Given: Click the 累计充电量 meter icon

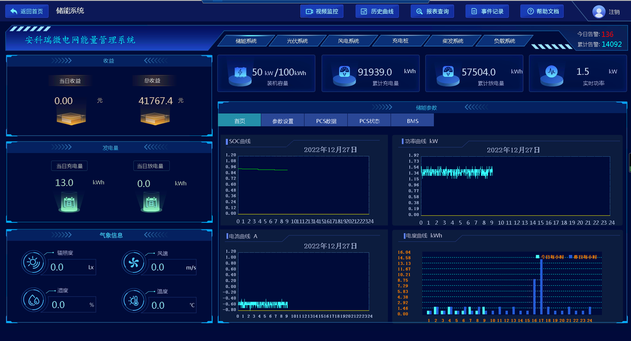Looking at the screenshot, I should (344, 74).
